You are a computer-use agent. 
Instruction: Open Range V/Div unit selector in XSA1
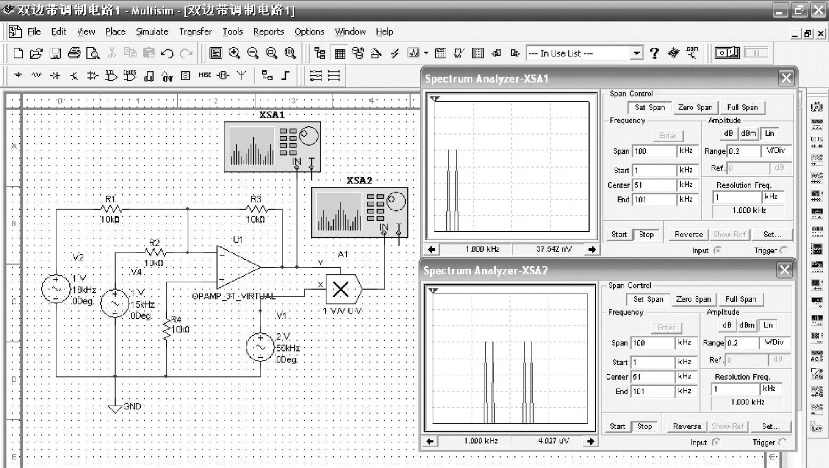(776, 151)
